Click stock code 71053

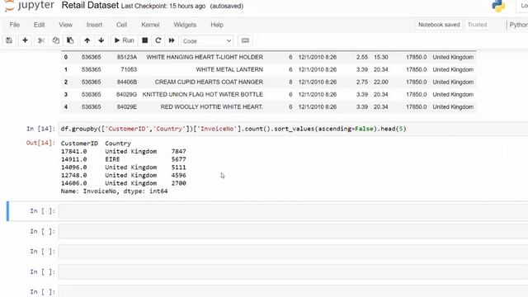click(129, 69)
